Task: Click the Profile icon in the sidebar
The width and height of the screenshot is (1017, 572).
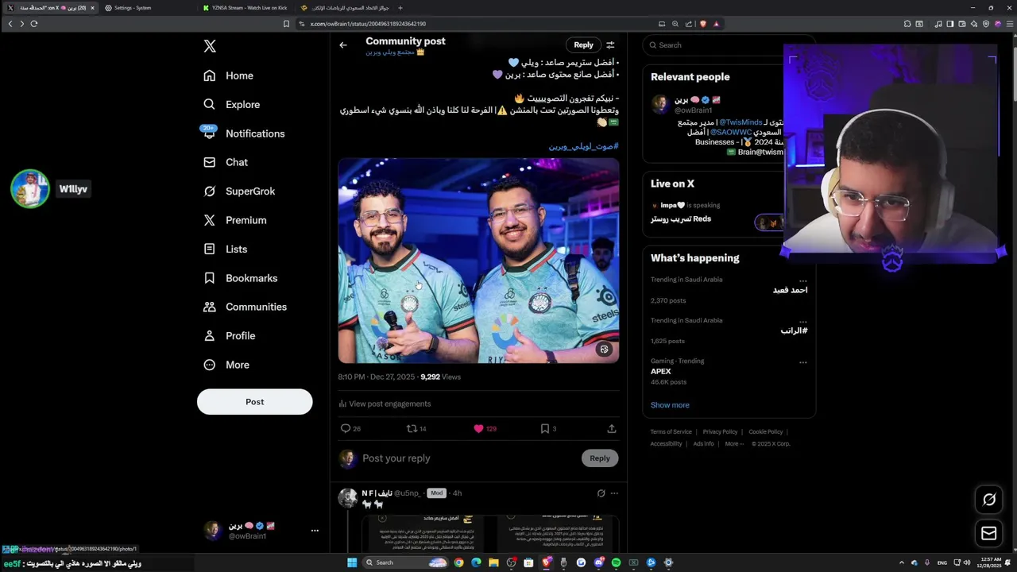Action: point(210,335)
